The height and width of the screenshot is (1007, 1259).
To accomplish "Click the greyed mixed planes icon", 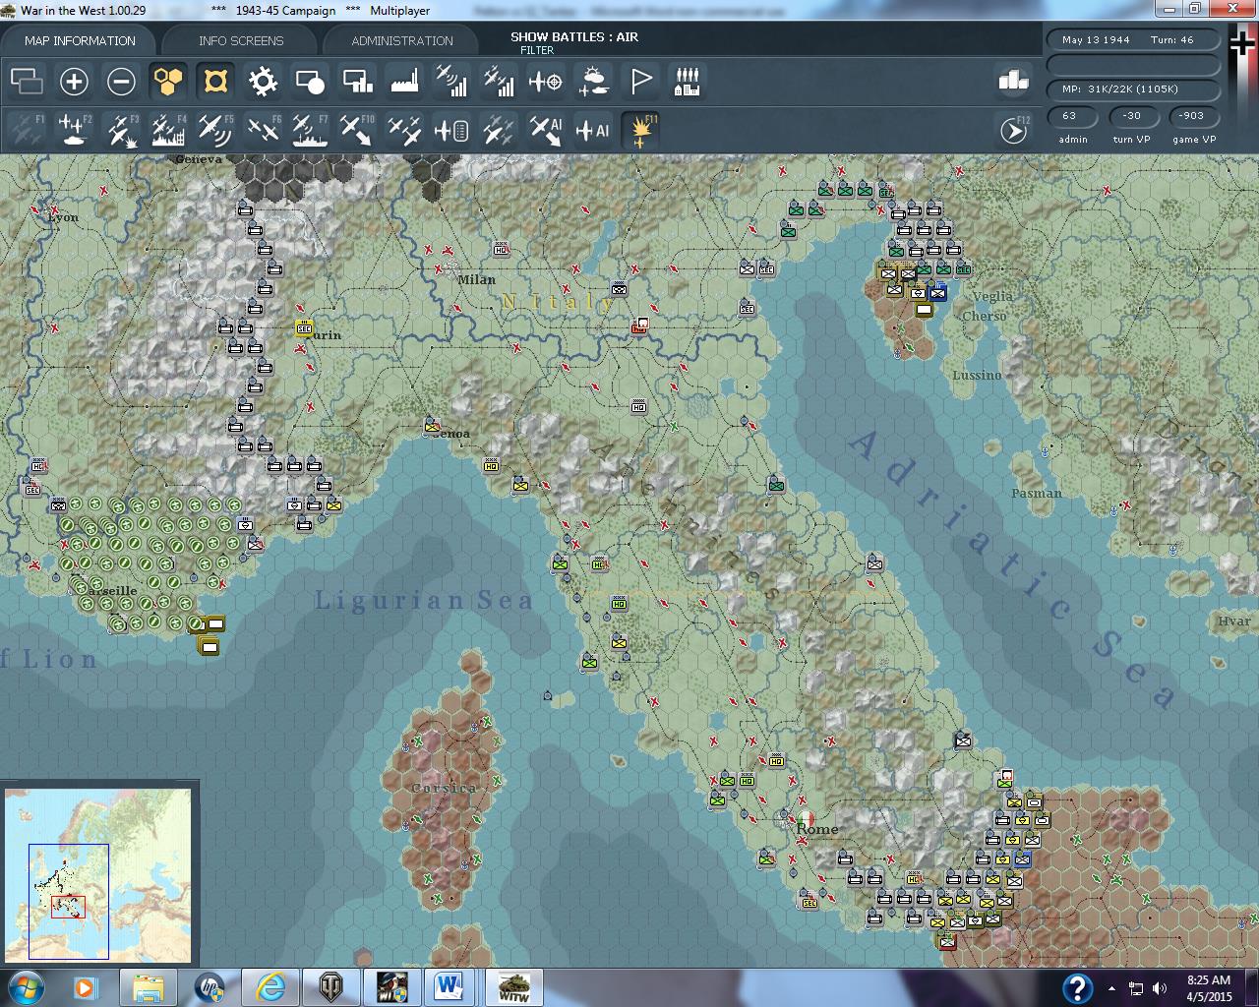I will [499, 130].
